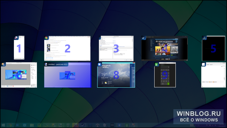Select the white chat window thumbnail below the black one

(213, 75)
